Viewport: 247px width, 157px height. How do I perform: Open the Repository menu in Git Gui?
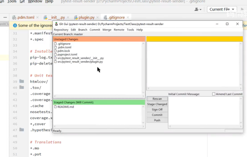coord(61,30)
